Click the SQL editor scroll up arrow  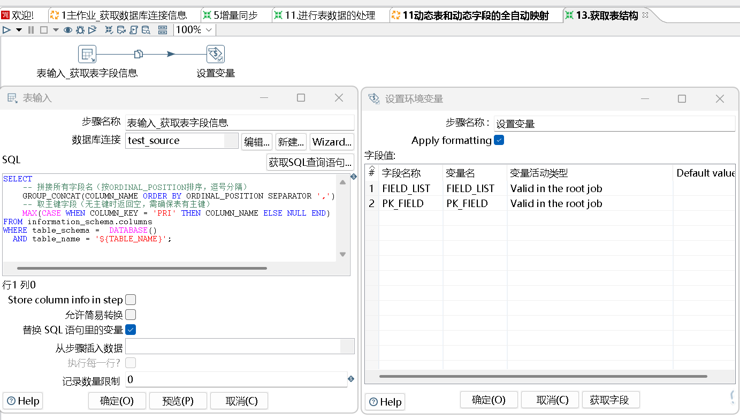(x=343, y=182)
